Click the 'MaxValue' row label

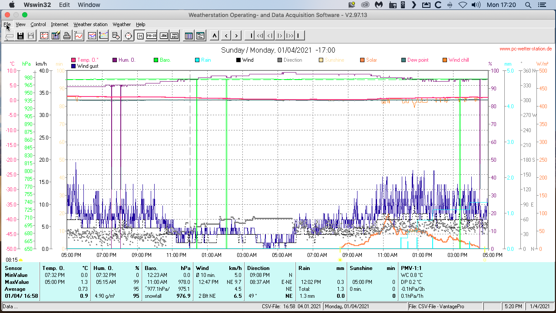(x=16, y=282)
